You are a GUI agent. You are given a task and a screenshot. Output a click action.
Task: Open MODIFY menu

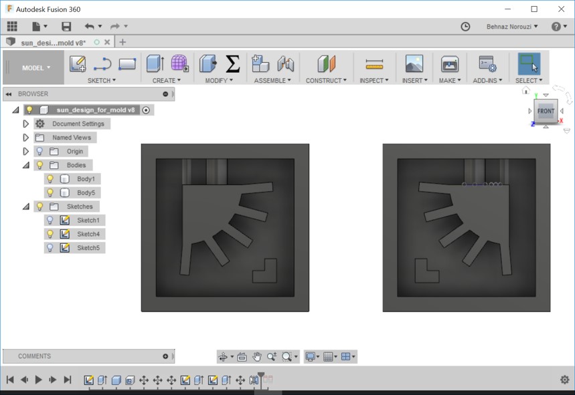219,80
